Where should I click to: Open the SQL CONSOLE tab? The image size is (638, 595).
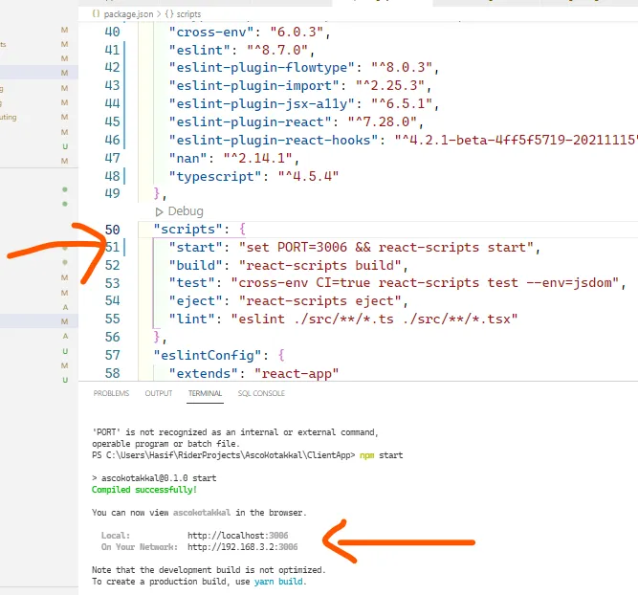pos(261,393)
